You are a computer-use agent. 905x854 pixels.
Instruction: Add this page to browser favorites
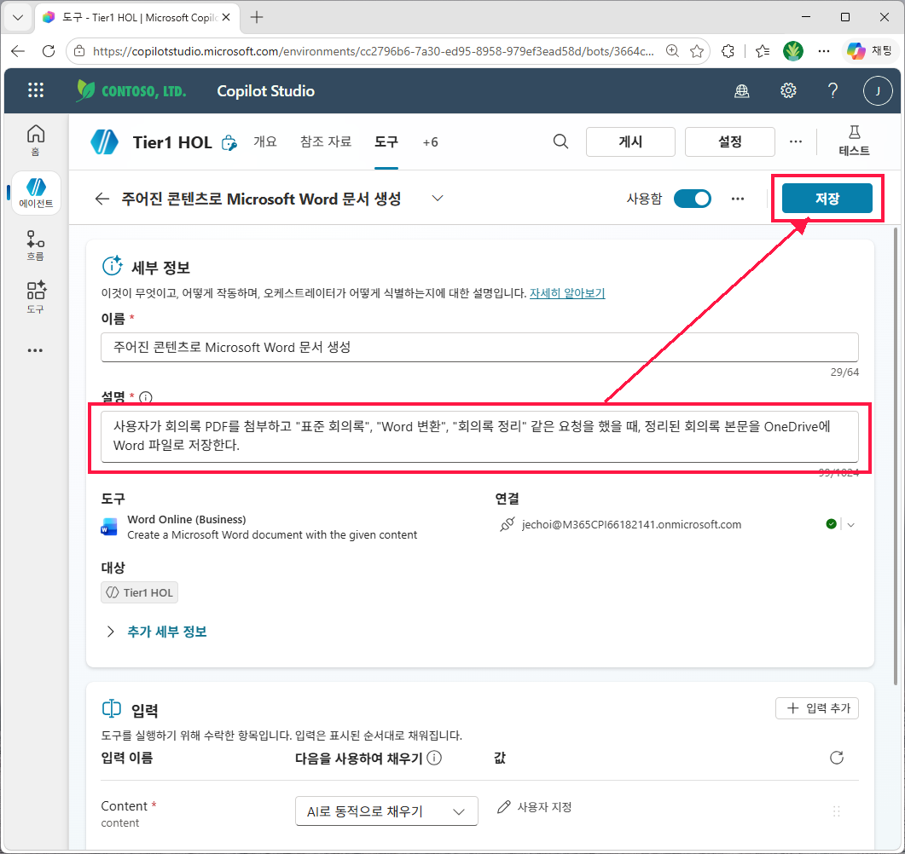(697, 51)
